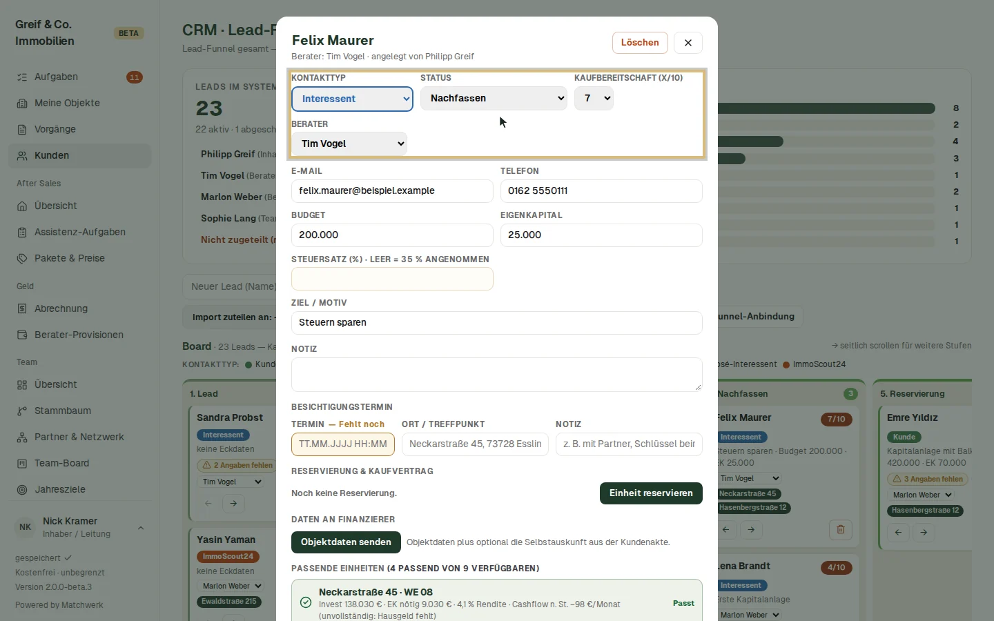The height and width of the screenshot is (621, 994).
Task: Open Vorgänge section
Action: tap(79, 130)
